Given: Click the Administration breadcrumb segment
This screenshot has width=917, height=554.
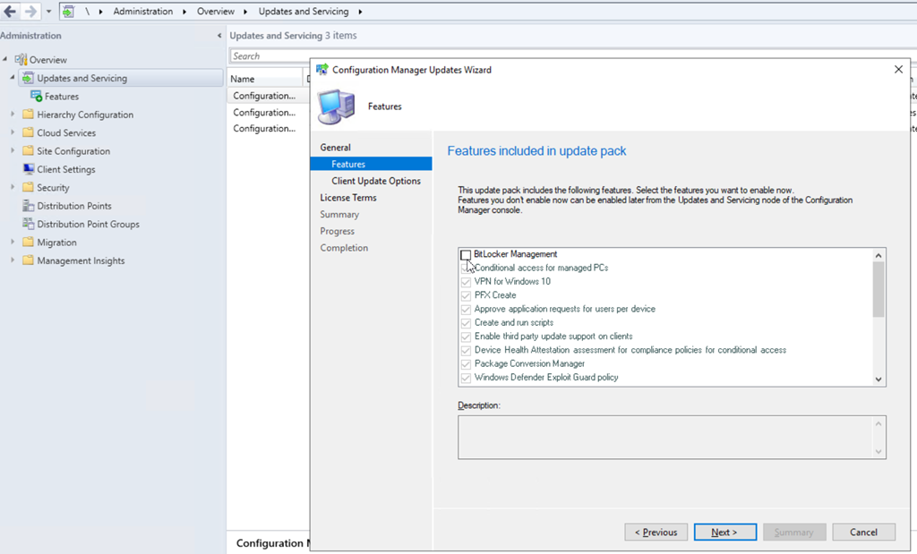Looking at the screenshot, I should [x=142, y=12].
